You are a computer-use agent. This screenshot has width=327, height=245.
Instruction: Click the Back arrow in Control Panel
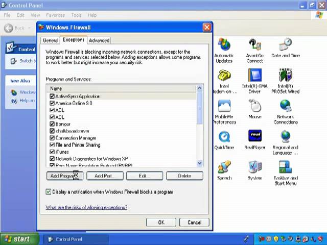click(9, 28)
